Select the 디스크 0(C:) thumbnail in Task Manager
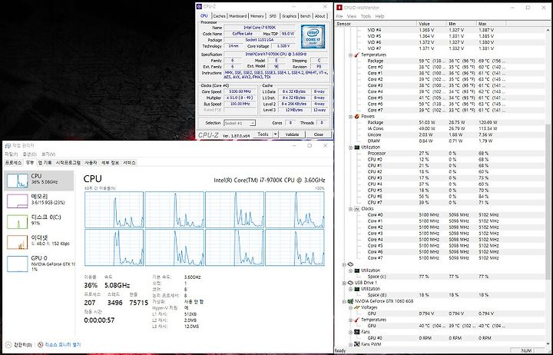 [17, 221]
